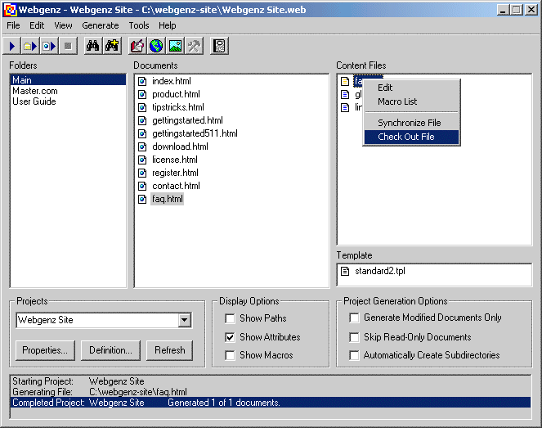Click the standard2.tpl template file icon

tap(345, 271)
